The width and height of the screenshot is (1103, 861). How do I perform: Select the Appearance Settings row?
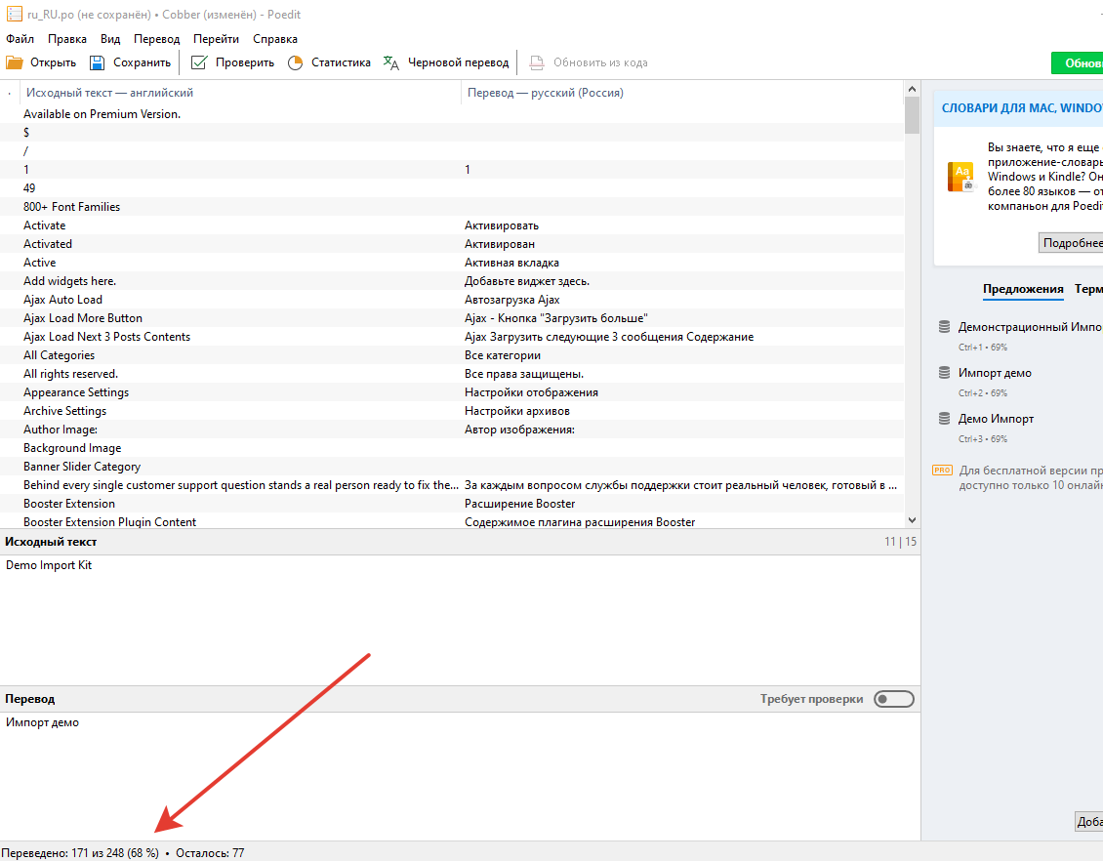452,392
